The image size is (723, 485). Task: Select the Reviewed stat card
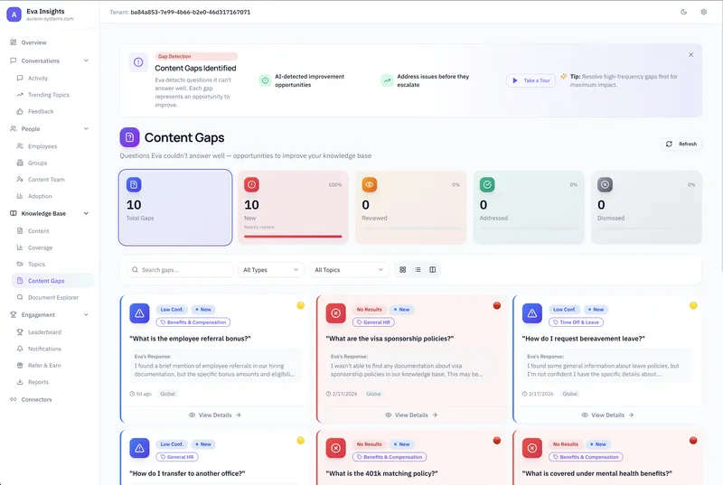click(411, 207)
